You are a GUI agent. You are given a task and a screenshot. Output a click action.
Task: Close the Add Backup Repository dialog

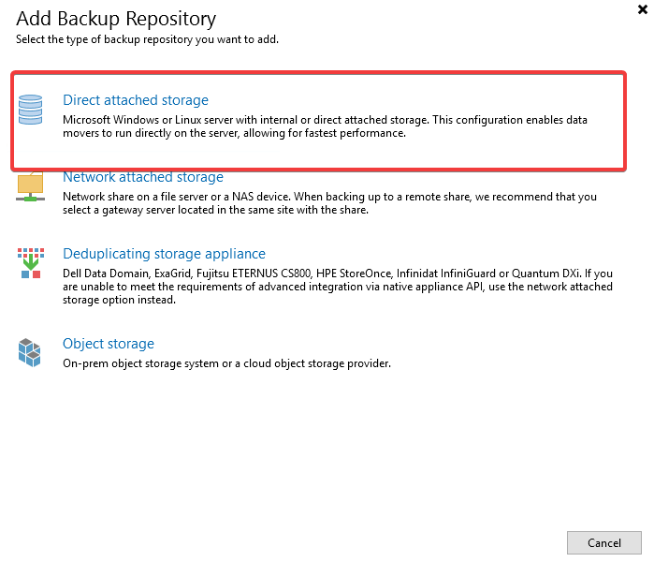pyautogui.click(x=642, y=8)
